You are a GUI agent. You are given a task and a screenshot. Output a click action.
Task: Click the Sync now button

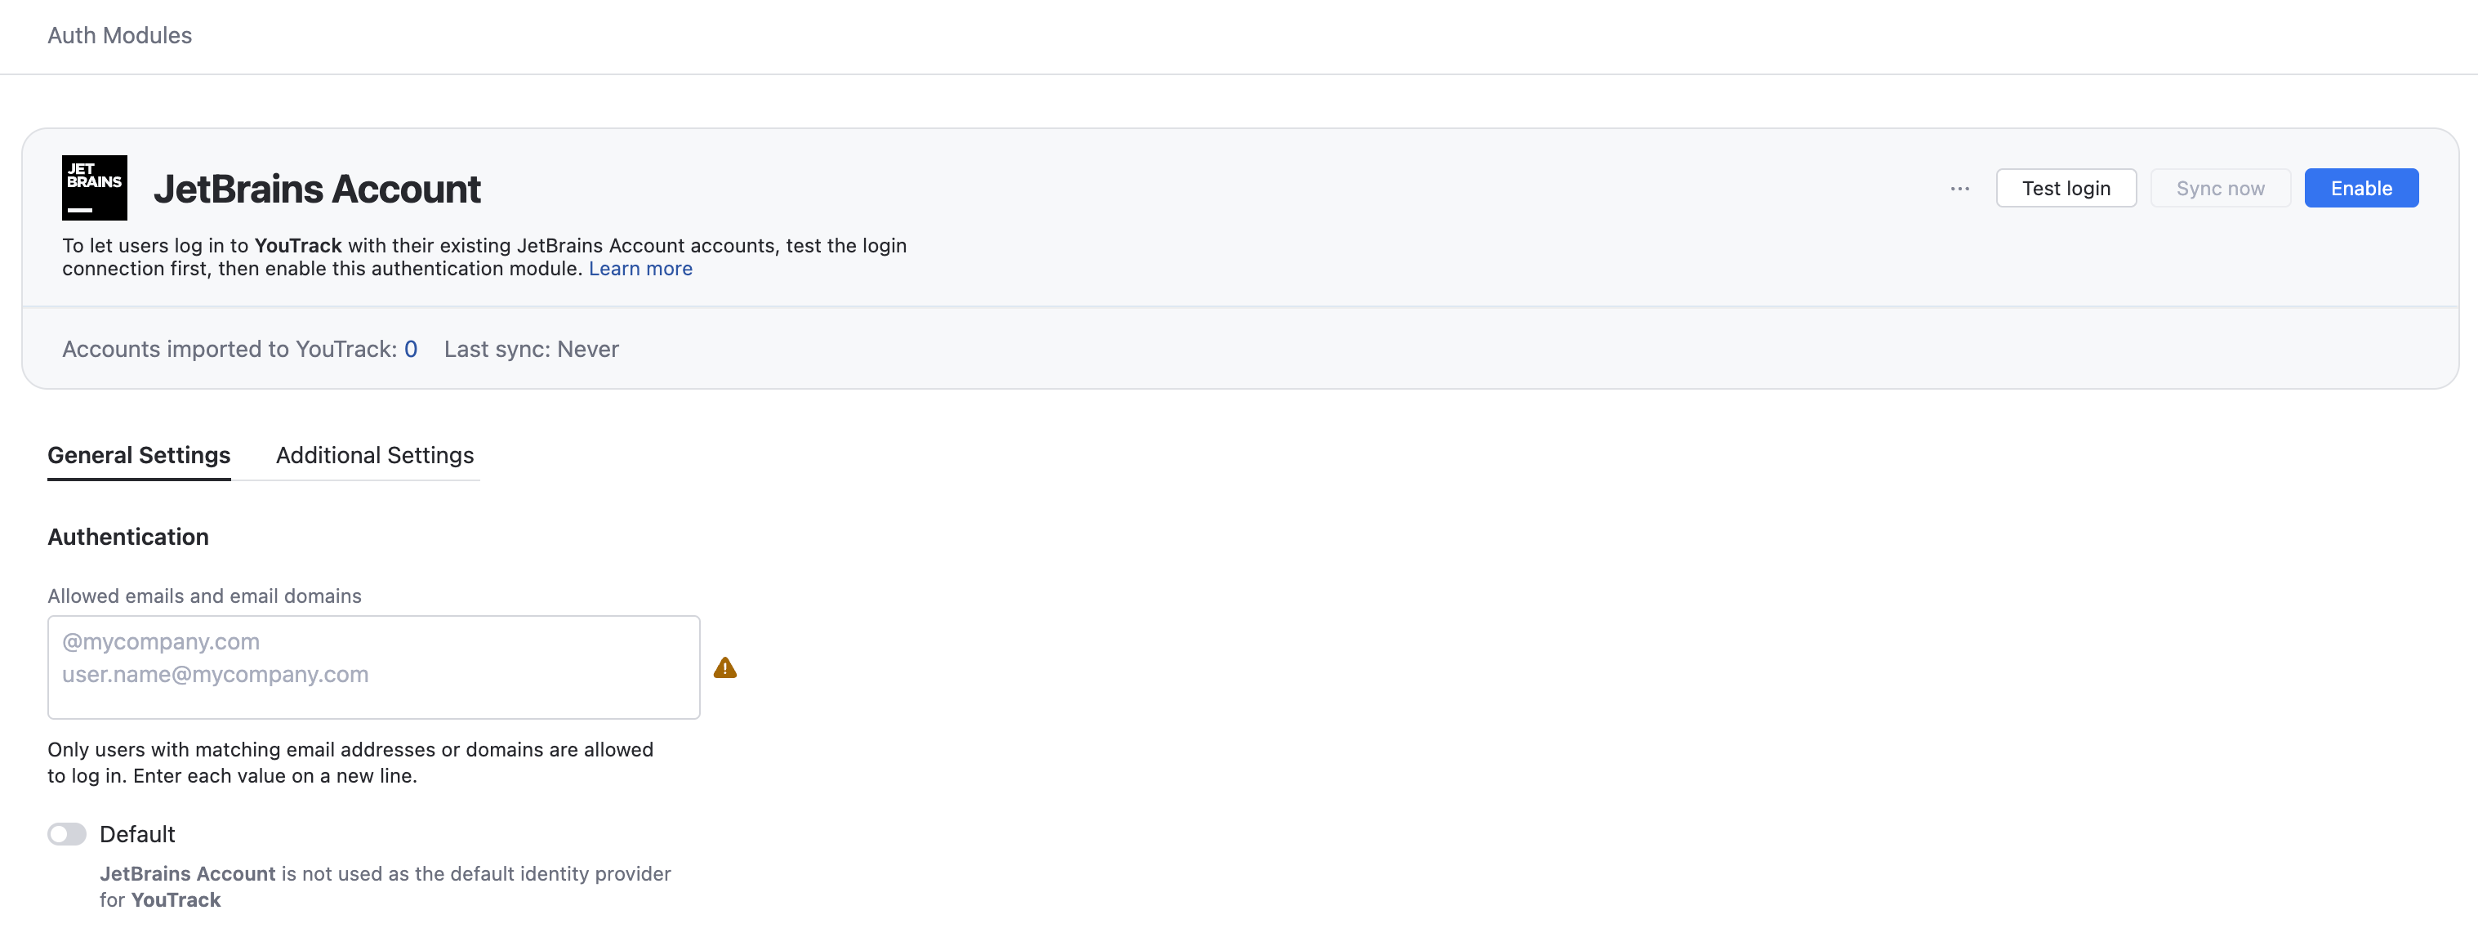point(2220,189)
